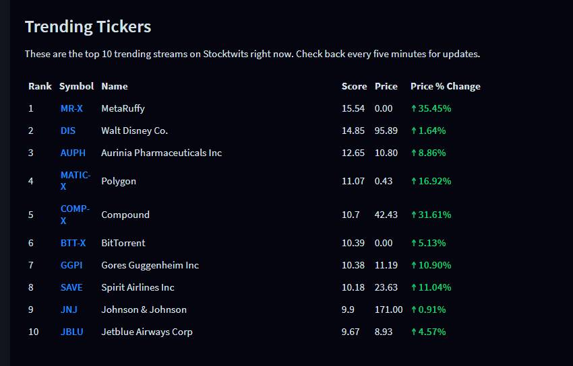Click the Rank column header
This screenshot has width=573, height=366.
pos(40,86)
